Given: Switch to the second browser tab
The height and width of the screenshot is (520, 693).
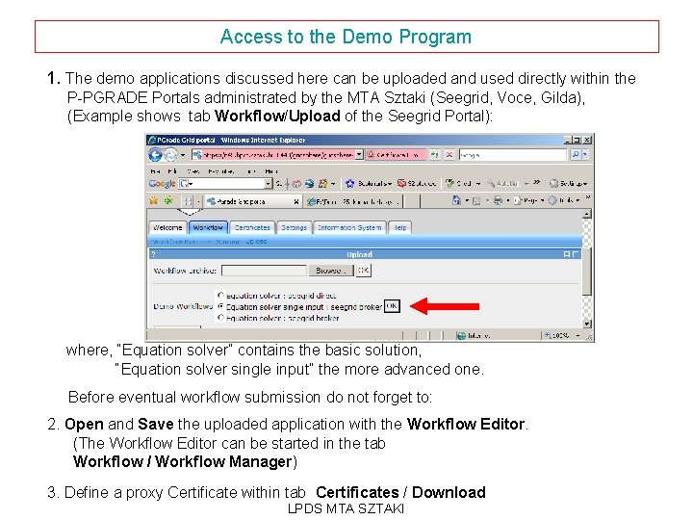Looking at the screenshot, I should coord(353,202).
